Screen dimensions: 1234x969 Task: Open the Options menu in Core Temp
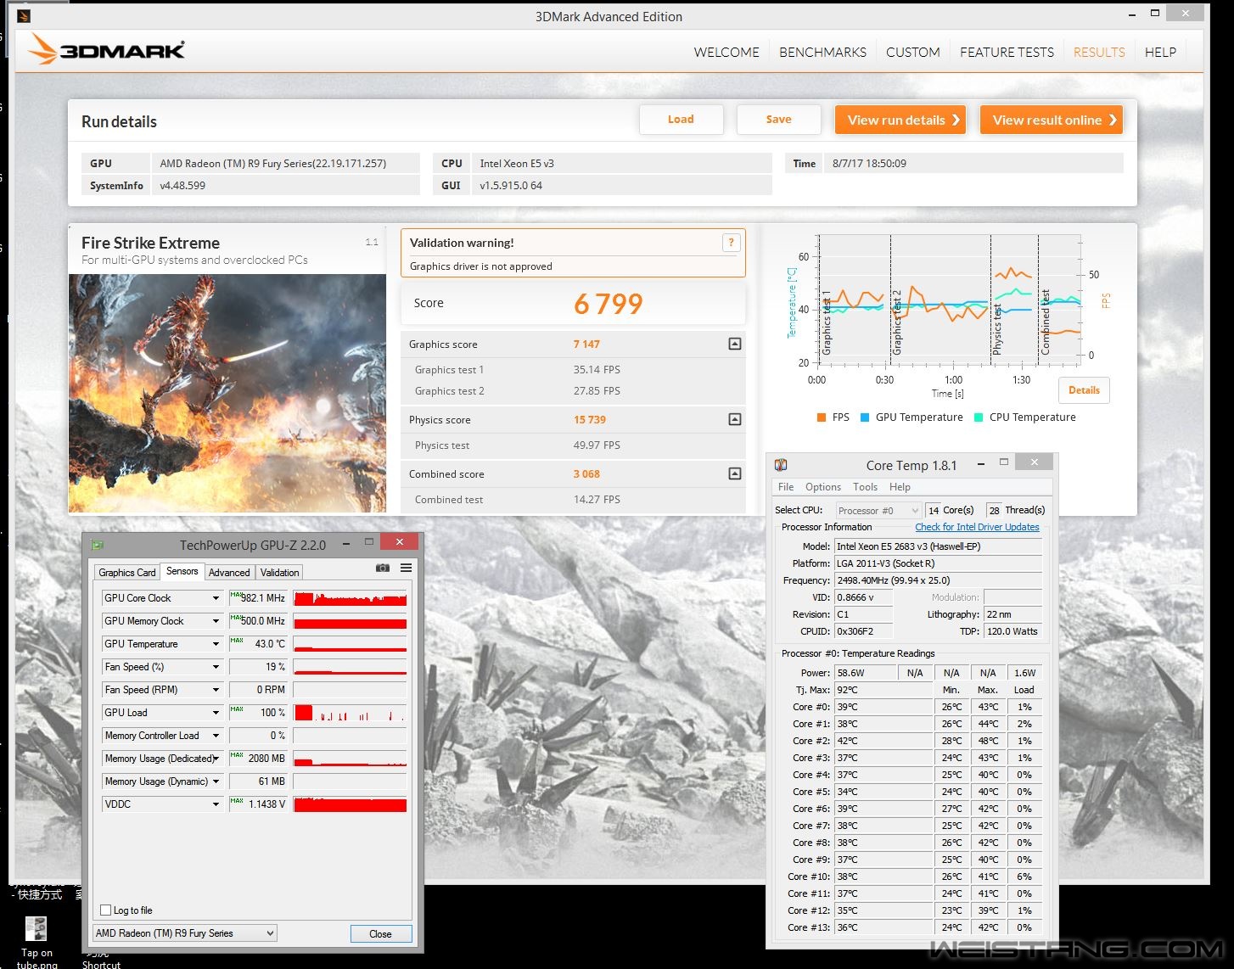click(x=823, y=487)
